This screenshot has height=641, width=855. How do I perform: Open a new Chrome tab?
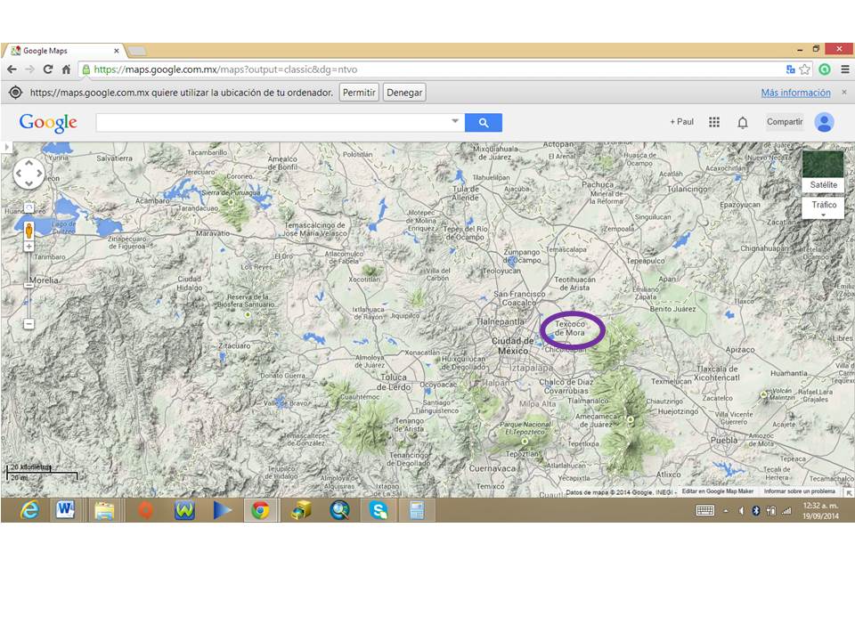point(137,52)
